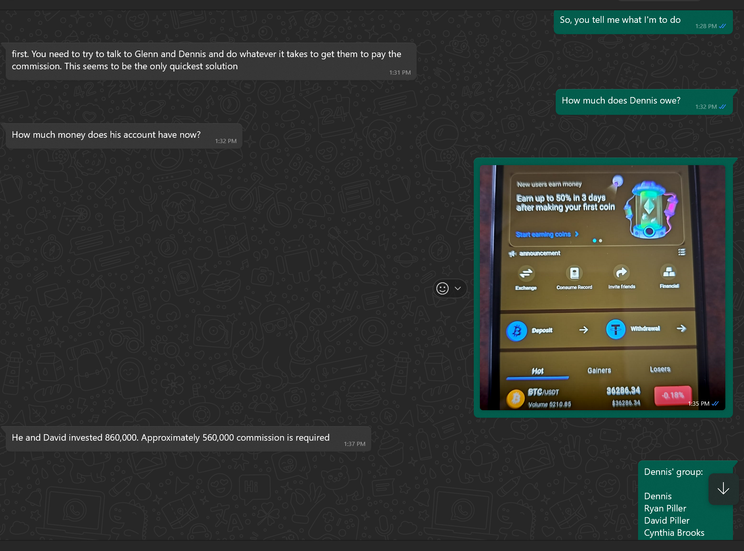Select the Gainers tab in screenshot

click(x=599, y=370)
